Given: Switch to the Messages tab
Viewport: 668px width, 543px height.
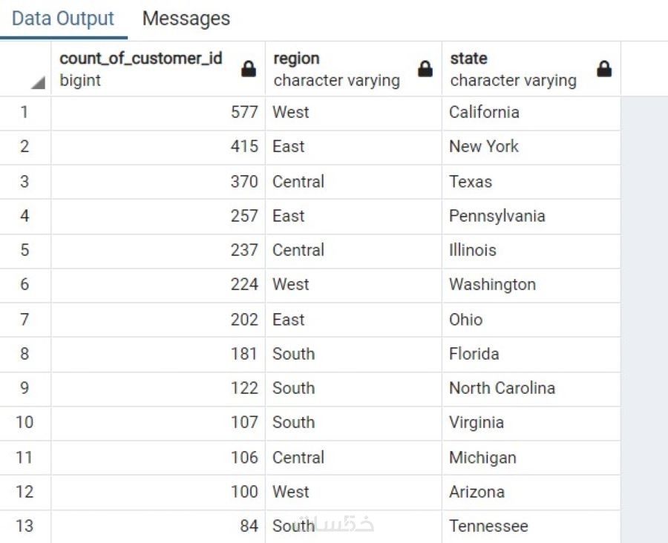Looking at the screenshot, I should point(186,19).
